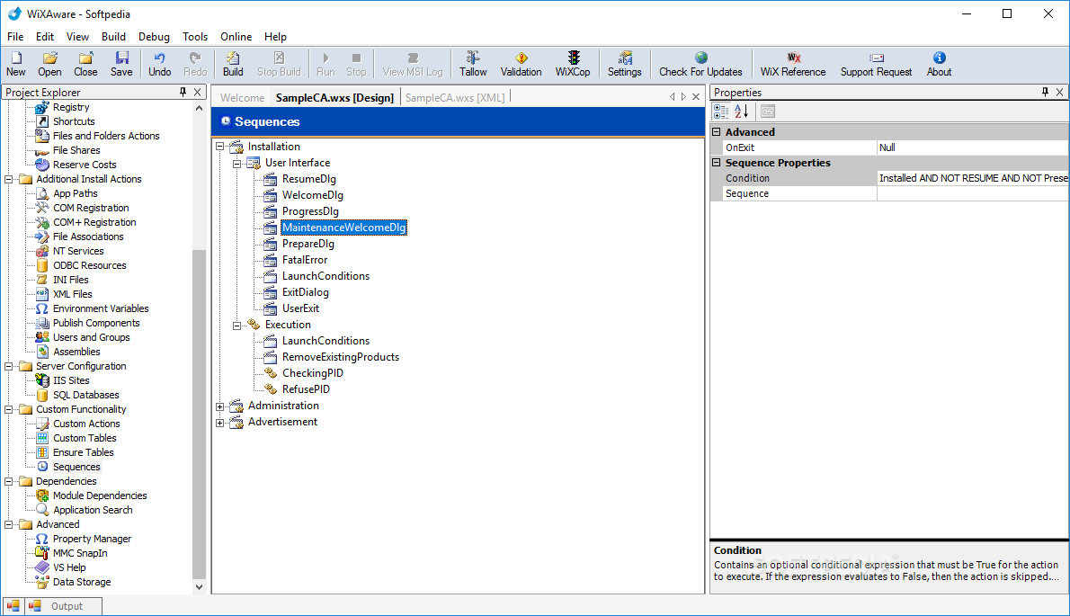Pin the Properties panel

1045,92
